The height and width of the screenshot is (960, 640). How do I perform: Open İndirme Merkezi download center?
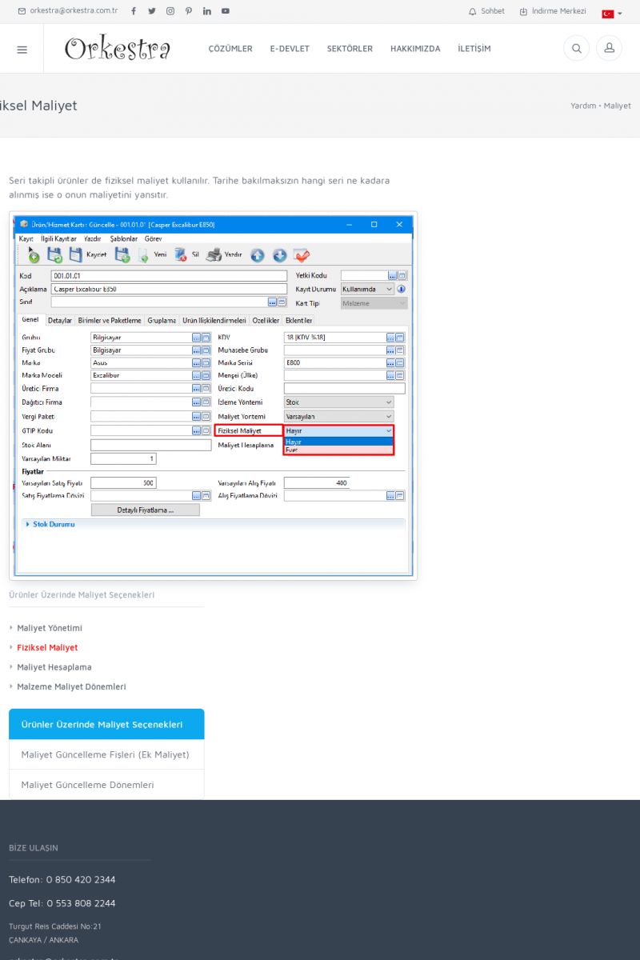(x=553, y=11)
